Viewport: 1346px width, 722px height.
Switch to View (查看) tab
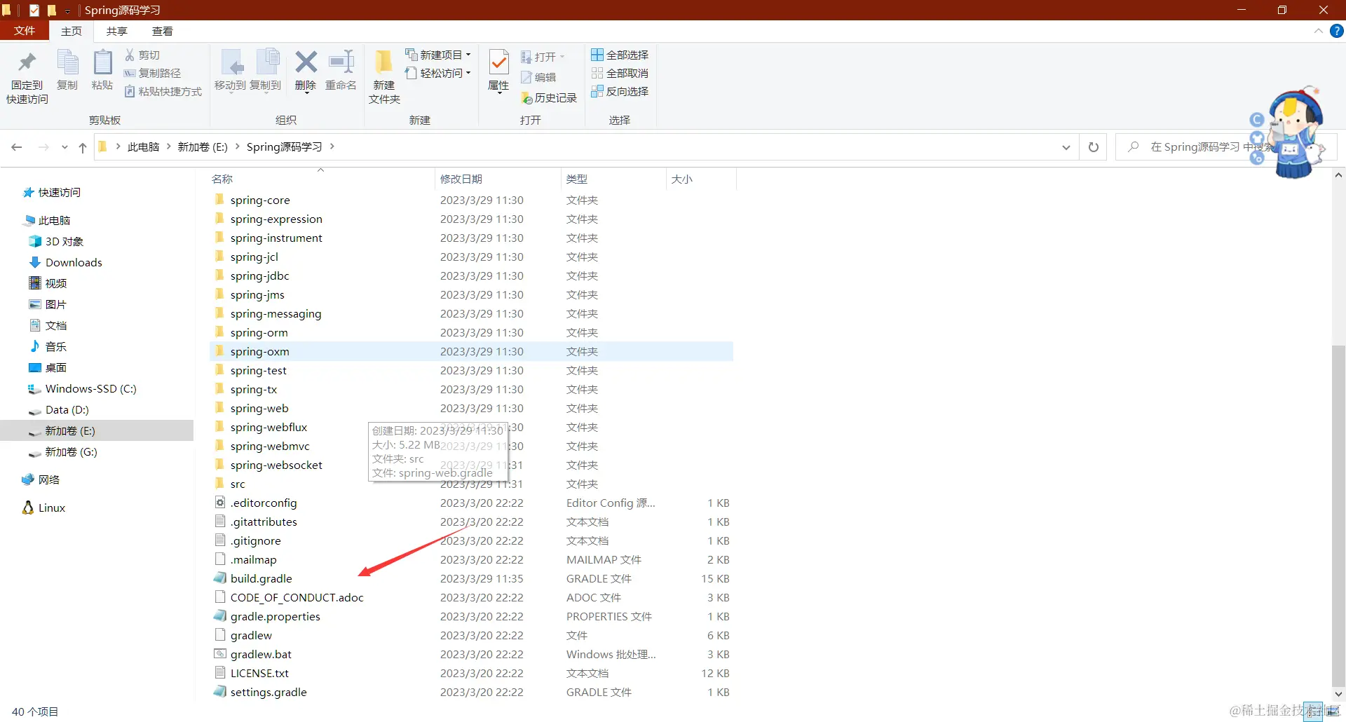click(x=163, y=31)
